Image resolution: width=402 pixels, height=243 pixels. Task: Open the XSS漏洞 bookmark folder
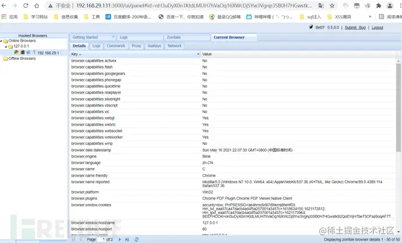pyautogui.click(x=339, y=17)
